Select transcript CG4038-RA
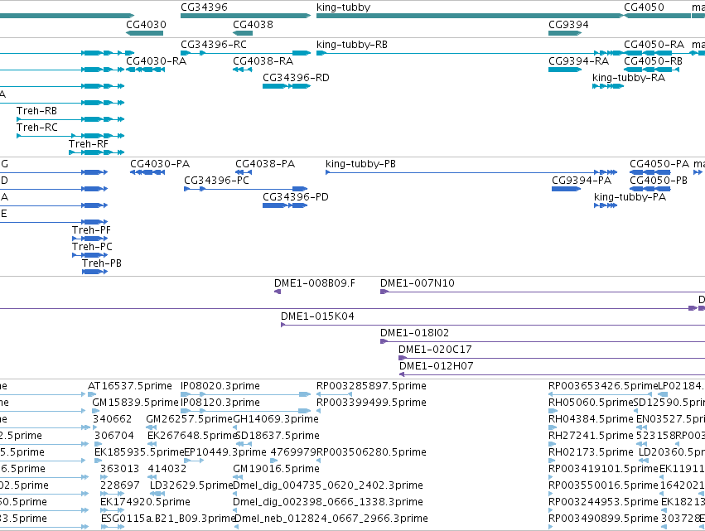 tap(243, 70)
